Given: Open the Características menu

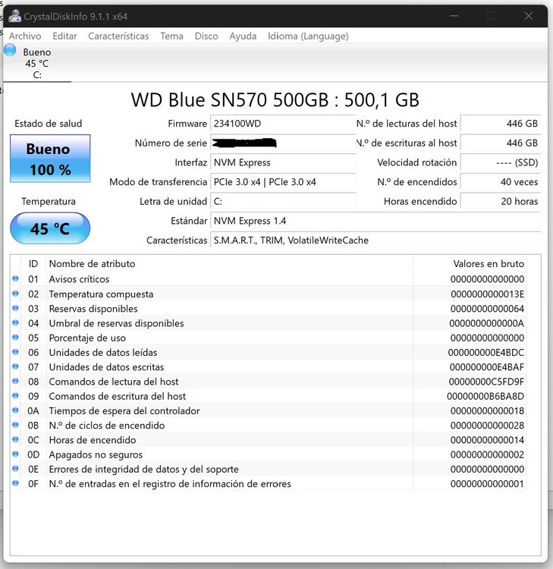Looking at the screenshot, I should (118, 36).
